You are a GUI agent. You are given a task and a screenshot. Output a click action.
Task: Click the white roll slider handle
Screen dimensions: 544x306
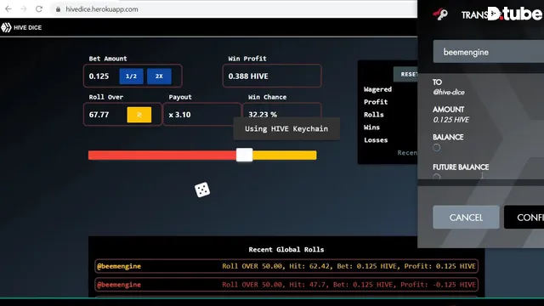point(244,155)
